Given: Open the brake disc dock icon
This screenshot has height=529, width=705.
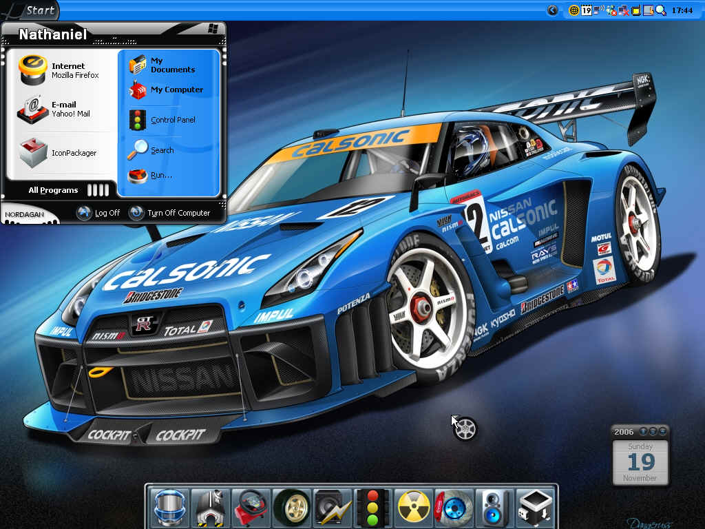Looking at the screenshot, I should tap(454, 508).
